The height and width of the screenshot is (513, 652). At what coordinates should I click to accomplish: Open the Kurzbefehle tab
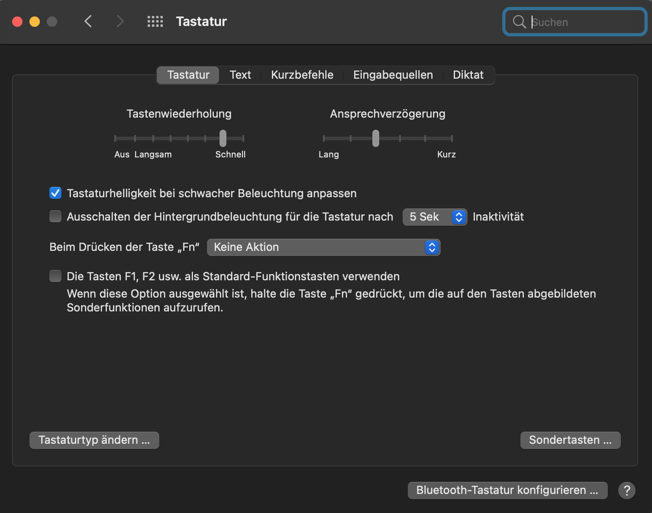pyautogui.click(x=302, y=75)
